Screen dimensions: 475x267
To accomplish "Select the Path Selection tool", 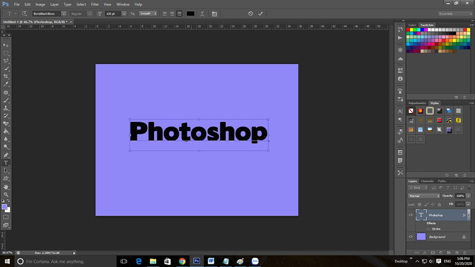I will [x=6, y=171].
